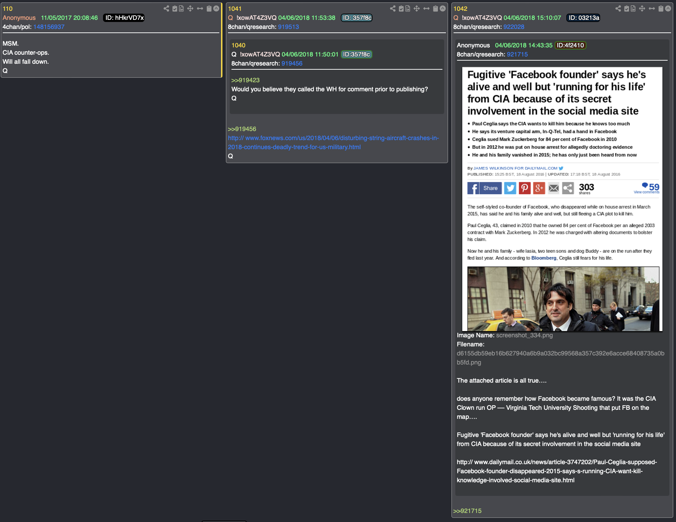This screenshot has height=522, width=676.
Task: Click the ID: 357f8c badge on post 1041
Action: pyautogui.click(x=357, y=18)
